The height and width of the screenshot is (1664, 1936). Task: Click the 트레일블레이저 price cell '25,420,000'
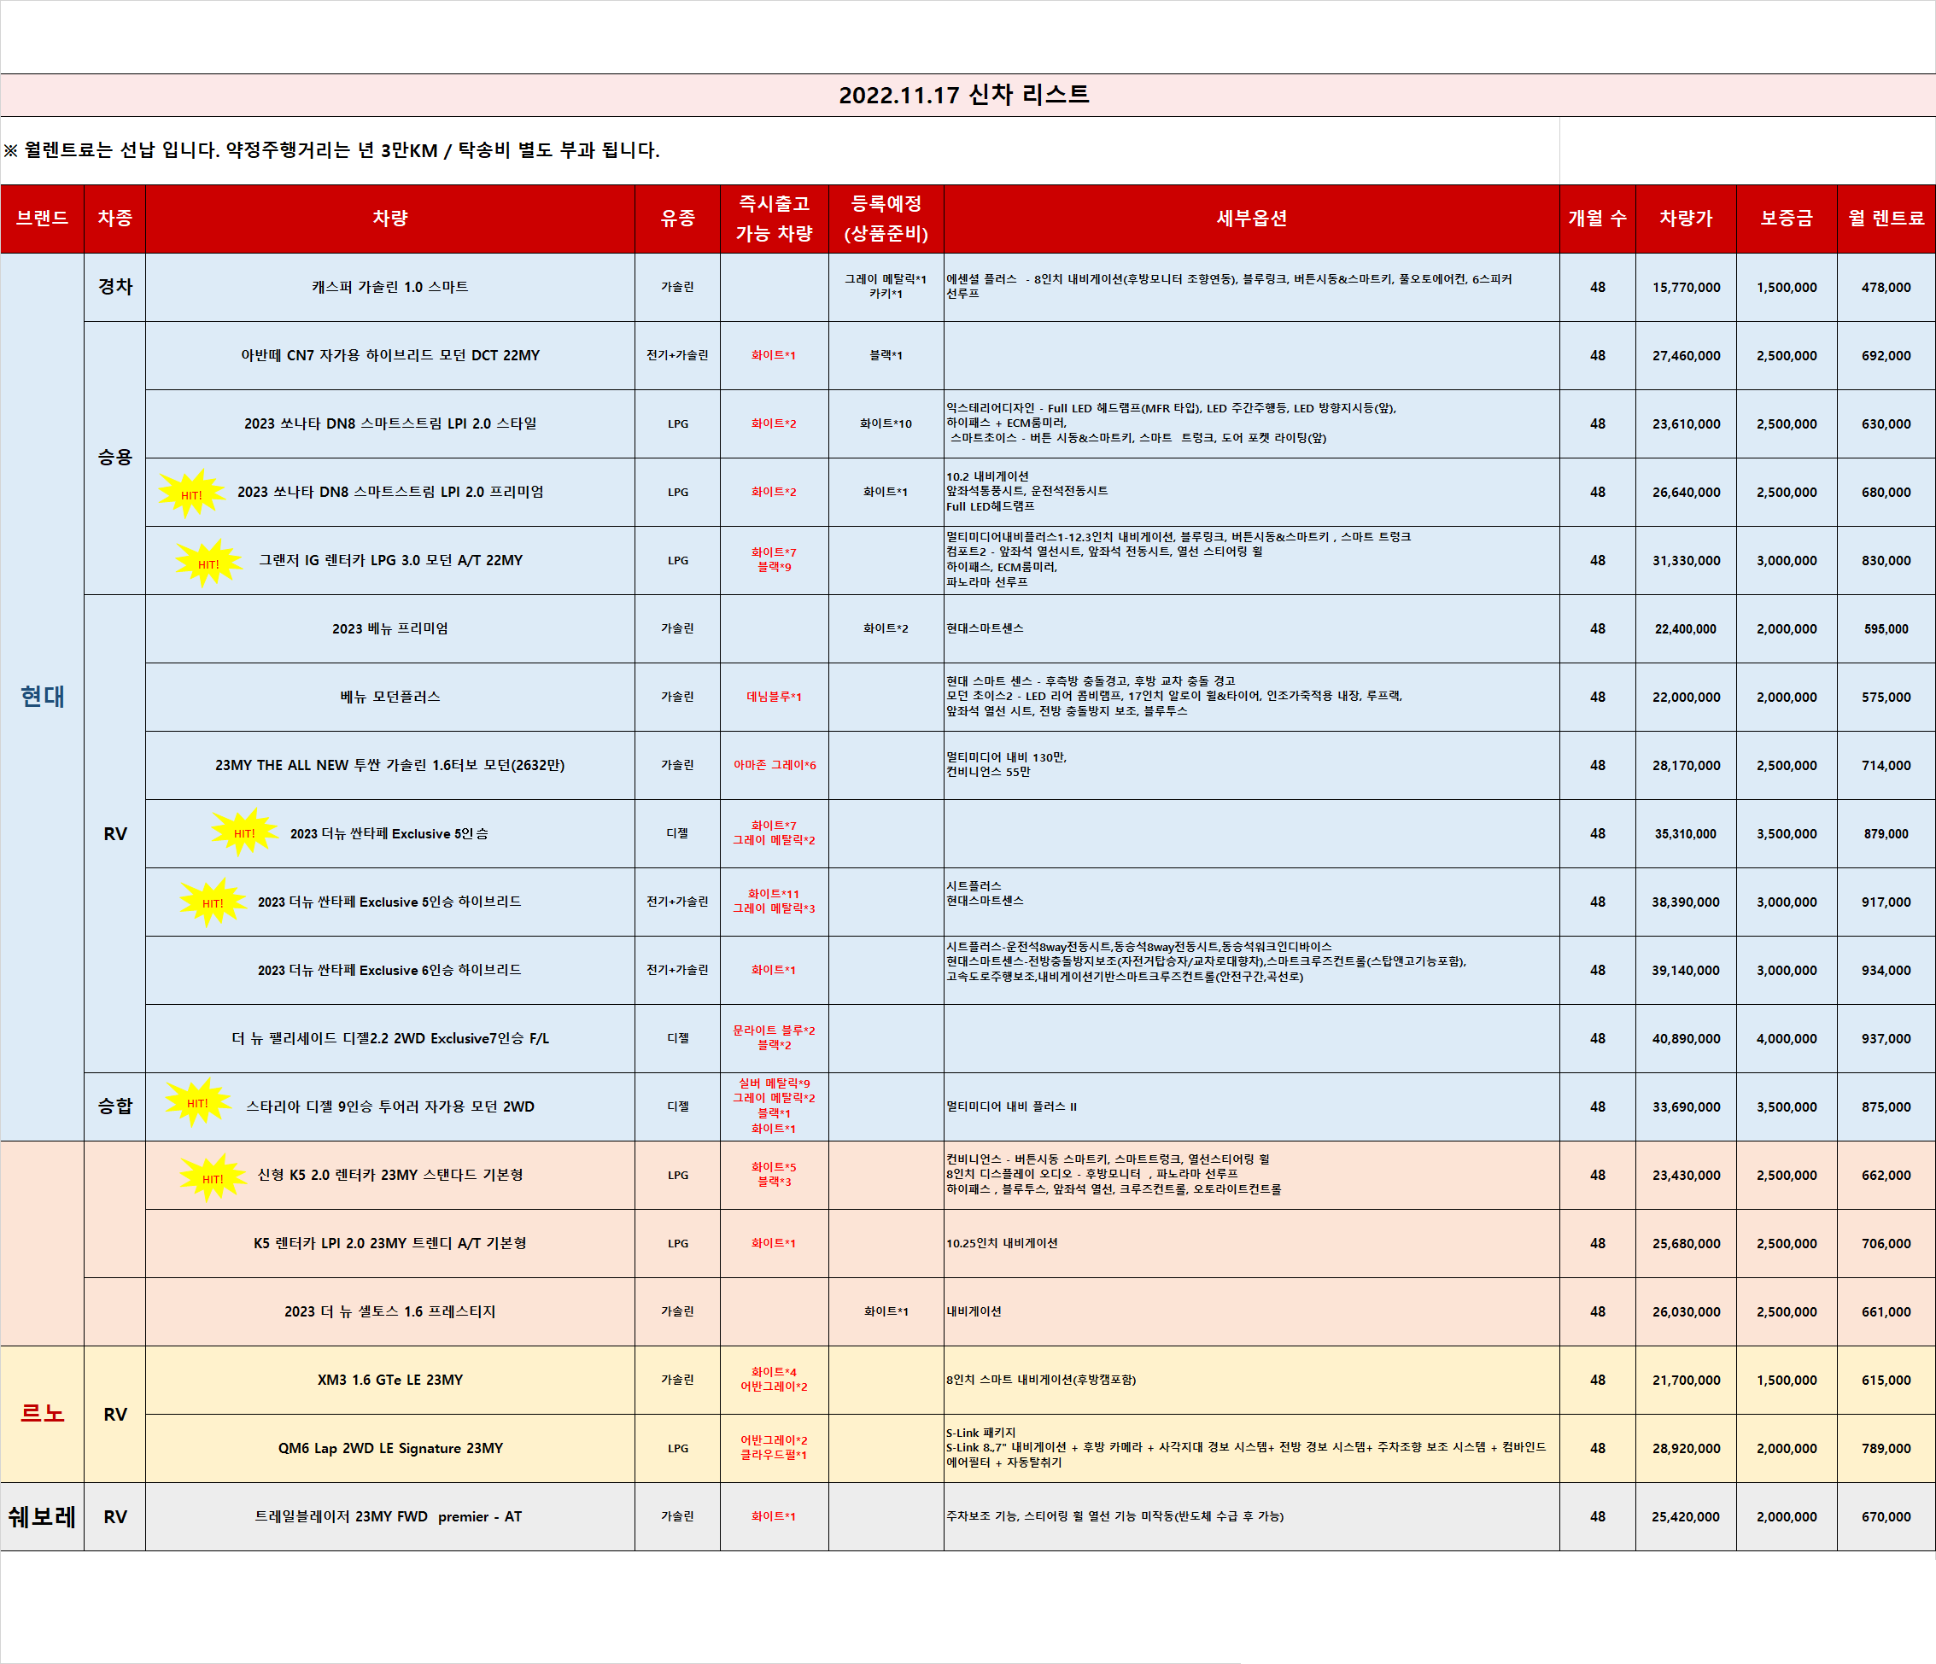(x=1686, y=1516)
